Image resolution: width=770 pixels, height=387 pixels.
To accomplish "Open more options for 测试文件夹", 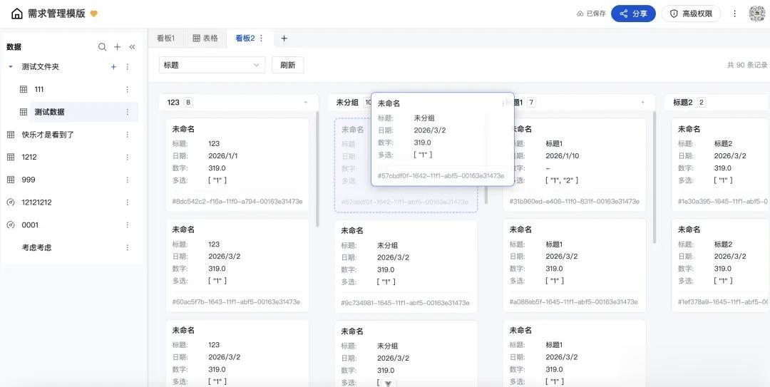I will [x=127, y=67].
